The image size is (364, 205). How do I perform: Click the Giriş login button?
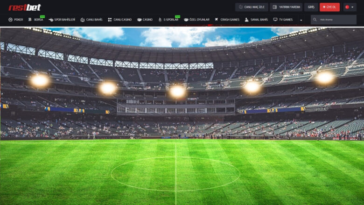pyautogui.click(x=311, y=7)
